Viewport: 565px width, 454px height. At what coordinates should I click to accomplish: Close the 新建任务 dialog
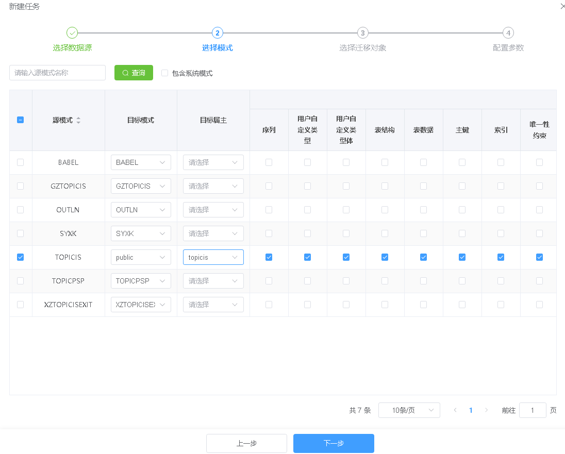[562, 7]
